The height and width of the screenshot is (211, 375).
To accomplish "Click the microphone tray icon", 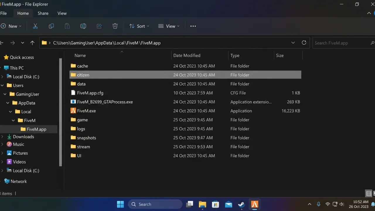I will pos(318,204).
